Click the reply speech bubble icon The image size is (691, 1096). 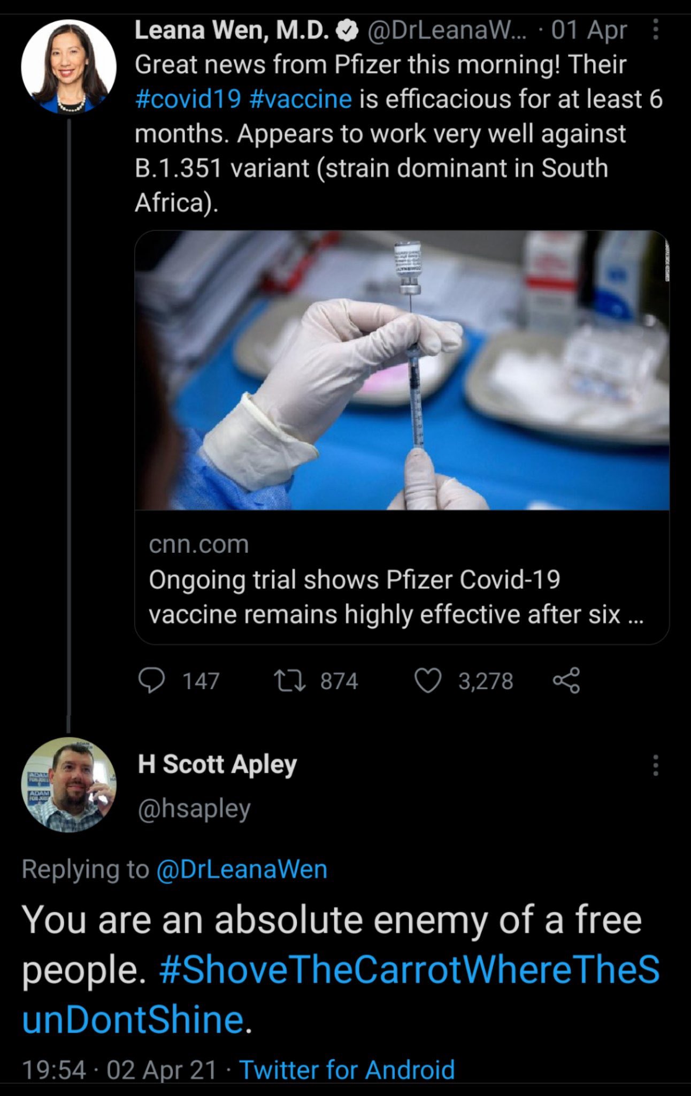pyautogui.click(x=151, y=681)
